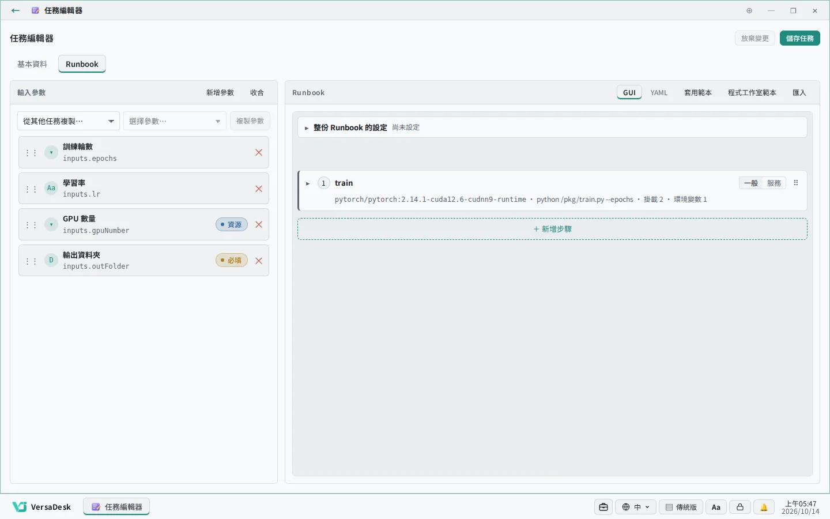Click the pin icon in the title bar
Screen dimensions: 830x519
pyautogui.click(x=749, y=10)
